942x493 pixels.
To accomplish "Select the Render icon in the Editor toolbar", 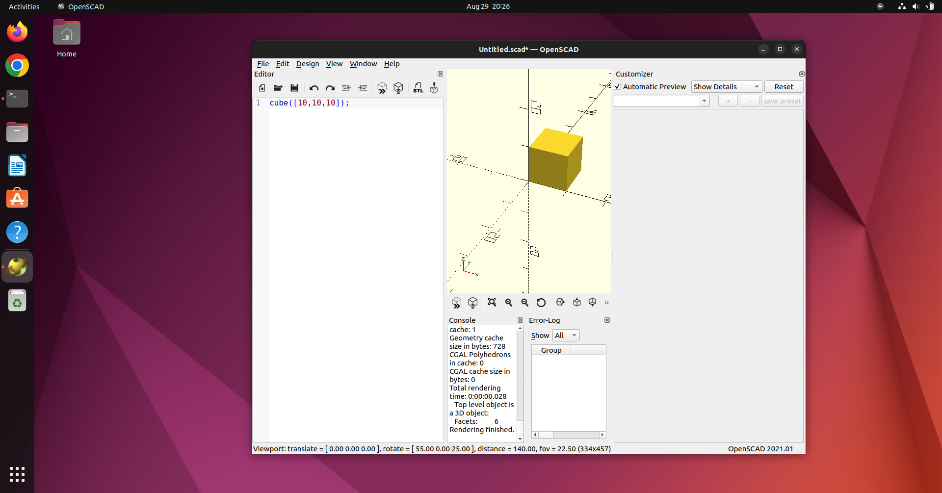I will pos(398,88).
